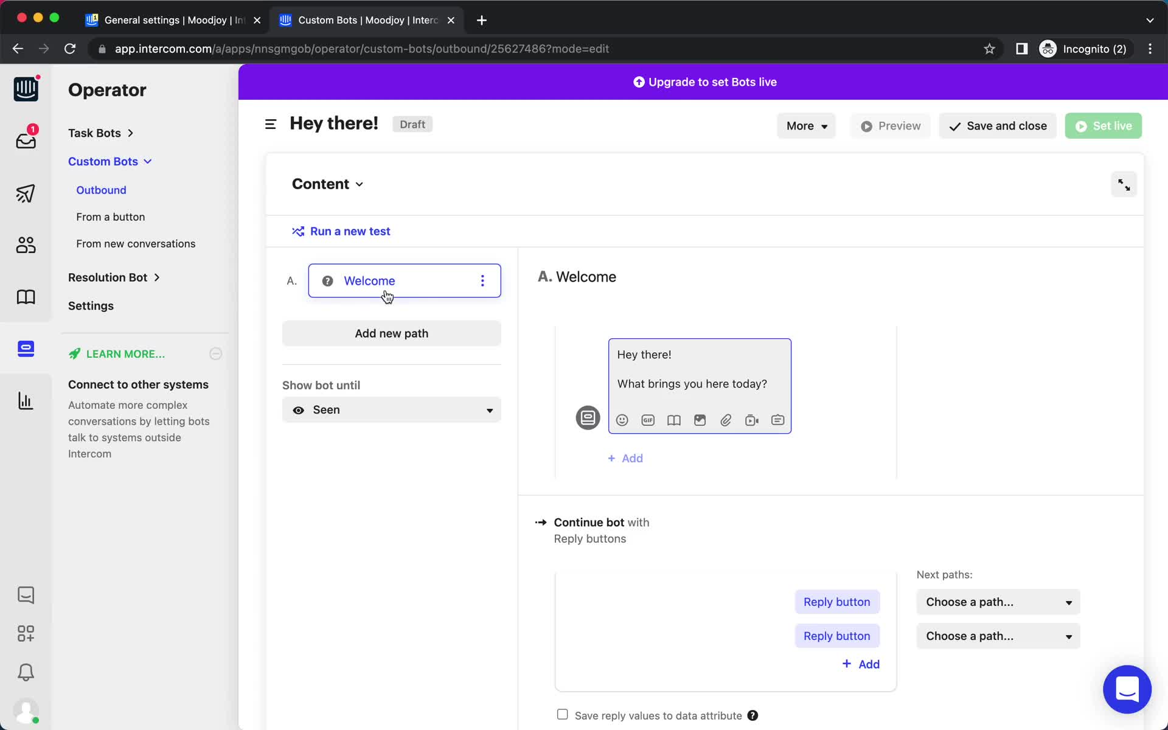Viewport: 1168px width, 730px height.
Task: Select the Resolution Bot menu item
Action: pos(107,277)
